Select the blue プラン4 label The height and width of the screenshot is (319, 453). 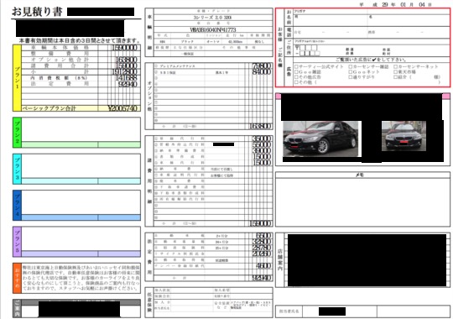pos(17,206)
